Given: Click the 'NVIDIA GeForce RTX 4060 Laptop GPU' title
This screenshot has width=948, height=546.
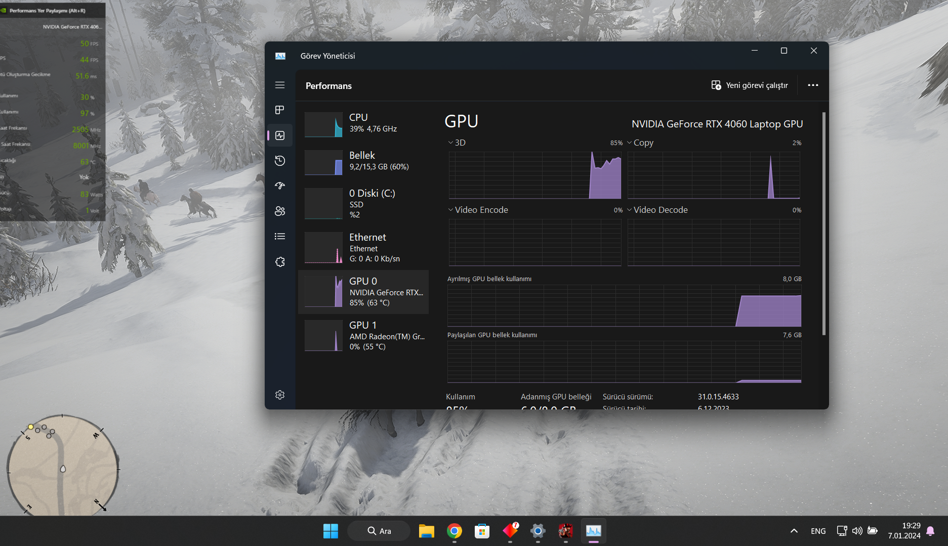Looking at the screenshot, I should pyautogui.click(x=717, y=124).
